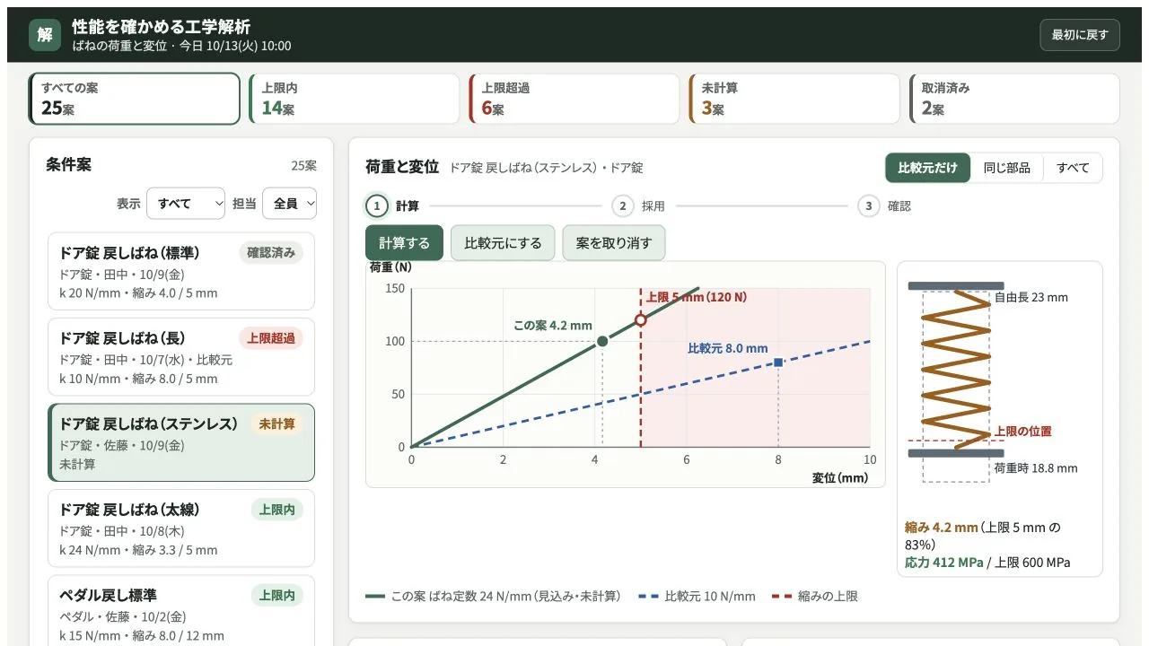The height and width of the screenshot is (646, 1149).
Task: Open the 表示 すべて dropdown
Action: coord(186,204)
